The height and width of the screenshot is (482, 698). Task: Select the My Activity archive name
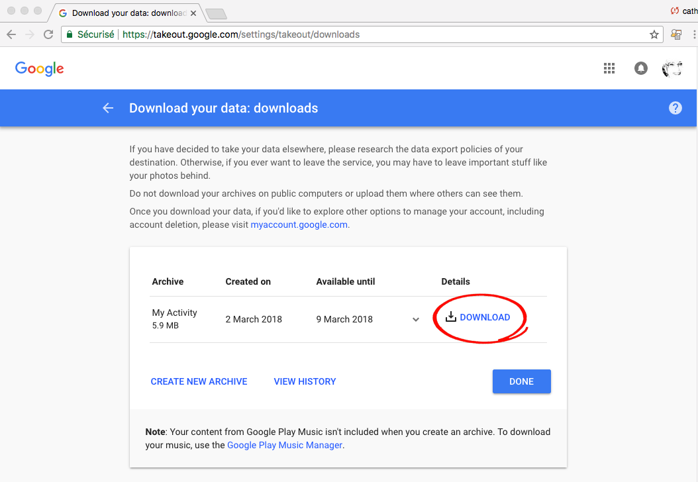coord(175,313)
